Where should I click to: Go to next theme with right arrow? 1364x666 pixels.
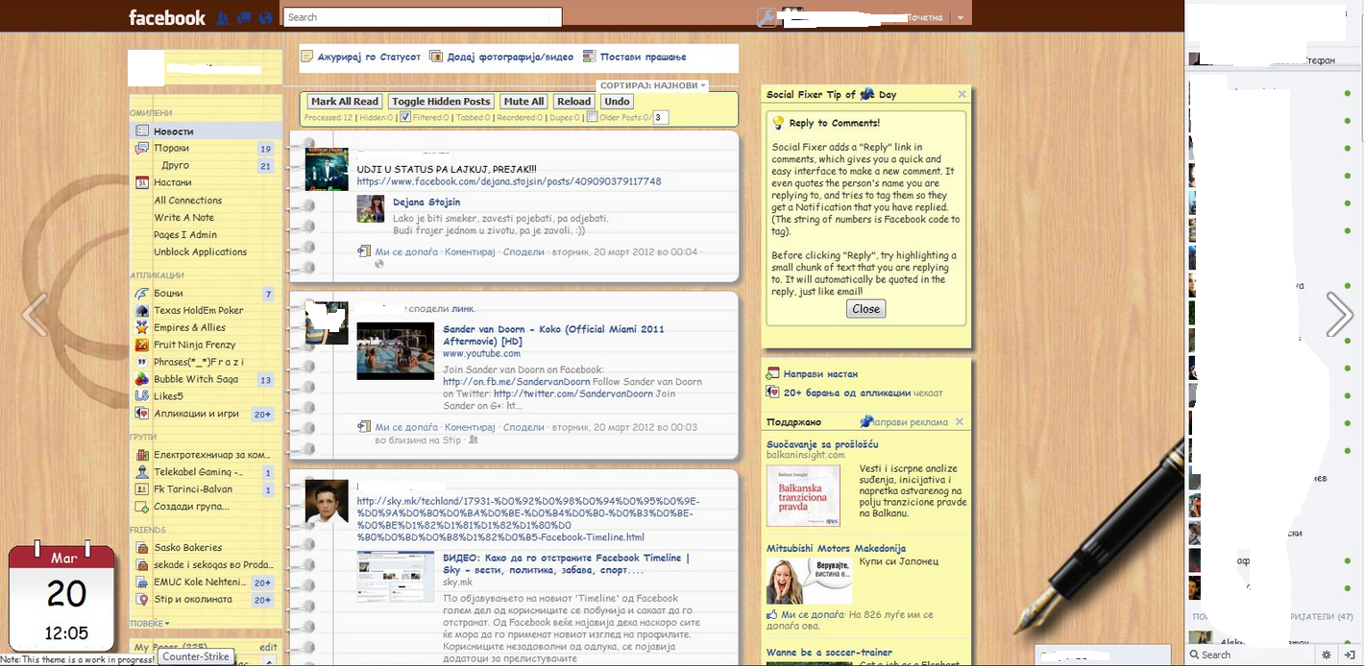coord(1339,314)
